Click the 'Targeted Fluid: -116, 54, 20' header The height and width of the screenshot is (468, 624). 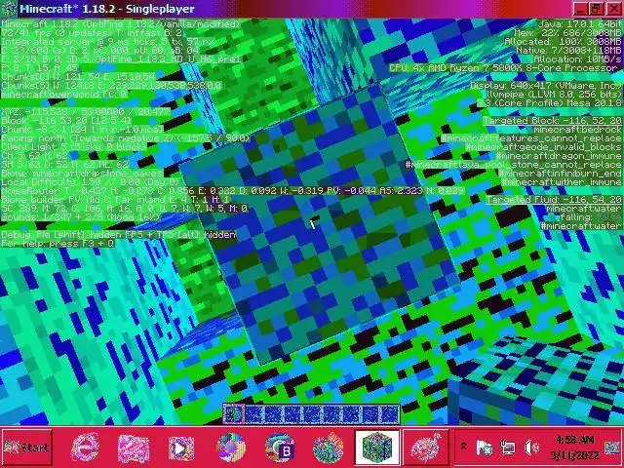tap(554, 199)
